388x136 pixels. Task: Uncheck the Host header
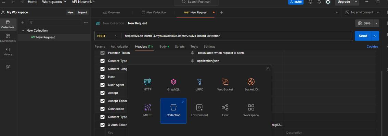[102, 77]
